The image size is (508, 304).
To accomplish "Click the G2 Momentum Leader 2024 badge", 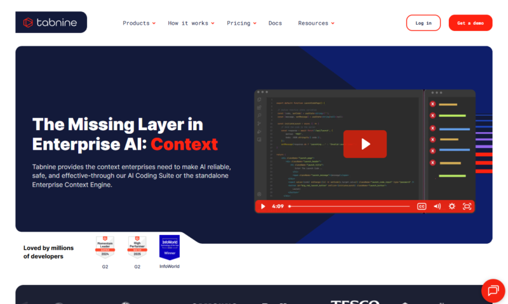I will pos(105,247).
